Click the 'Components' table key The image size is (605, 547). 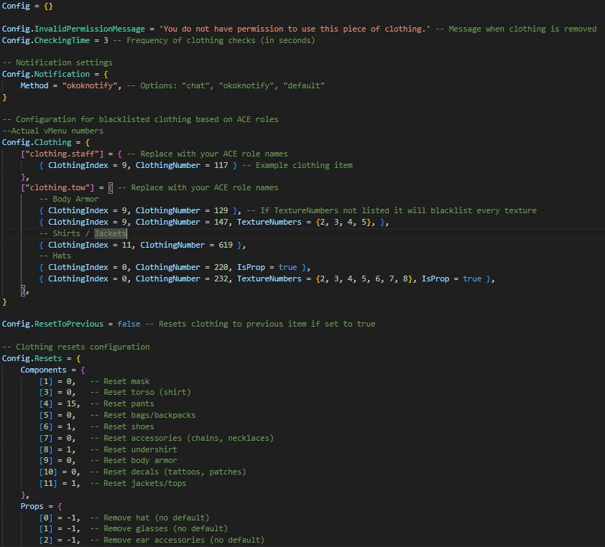pyautogui.click(x=44, y=370)
